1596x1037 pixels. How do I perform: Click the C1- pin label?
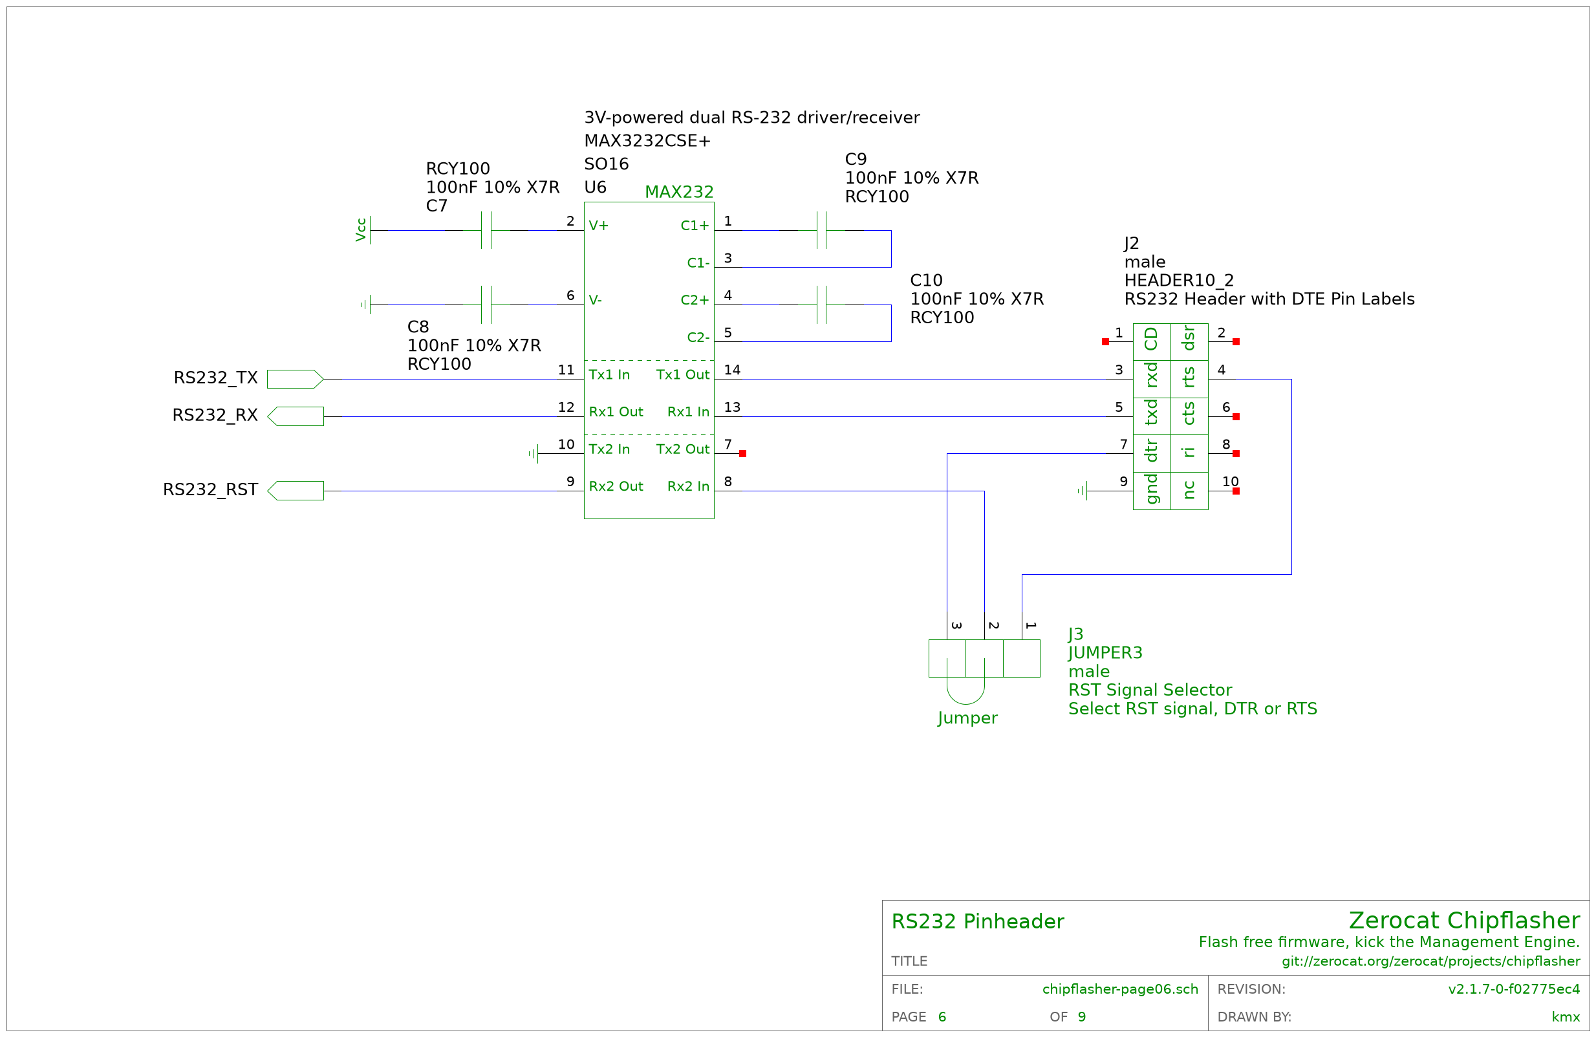698,262
